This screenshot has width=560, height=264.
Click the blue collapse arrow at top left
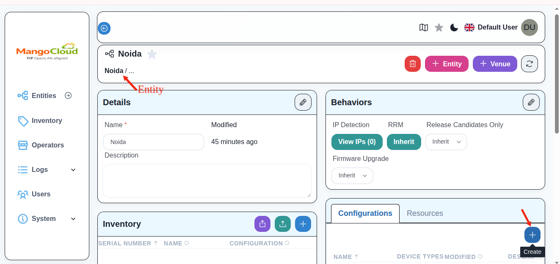[x=104, y=28]
